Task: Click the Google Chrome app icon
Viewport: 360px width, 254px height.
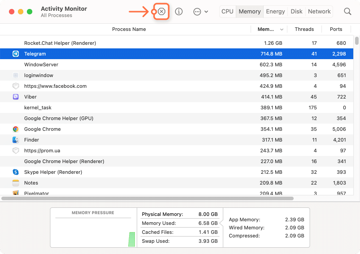Action: pos(16,129)
